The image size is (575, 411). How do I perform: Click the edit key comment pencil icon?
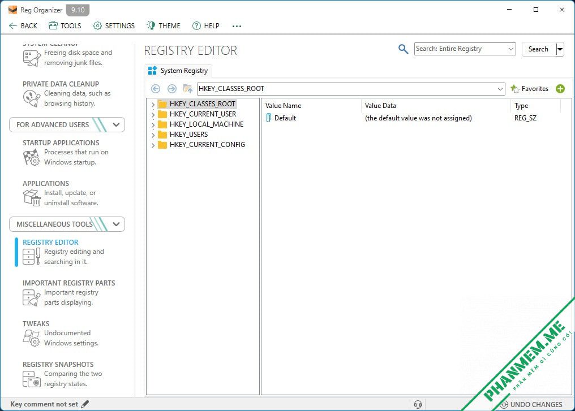coord(85,404)
